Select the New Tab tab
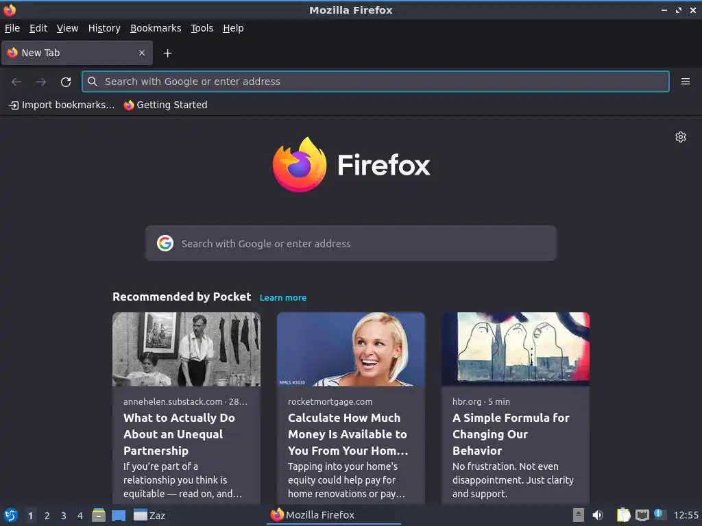This screenshot has height=526, width=702. [77, 53]
